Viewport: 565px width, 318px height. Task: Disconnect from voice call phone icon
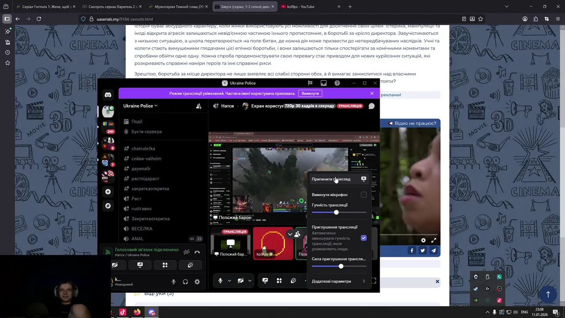click(x=197, y=252)
